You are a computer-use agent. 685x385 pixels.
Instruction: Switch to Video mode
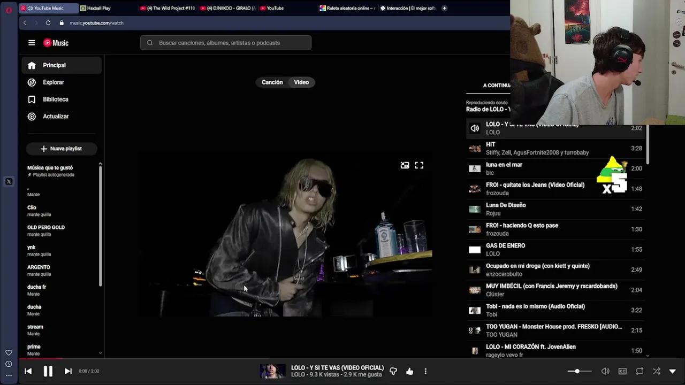point(301,82)
